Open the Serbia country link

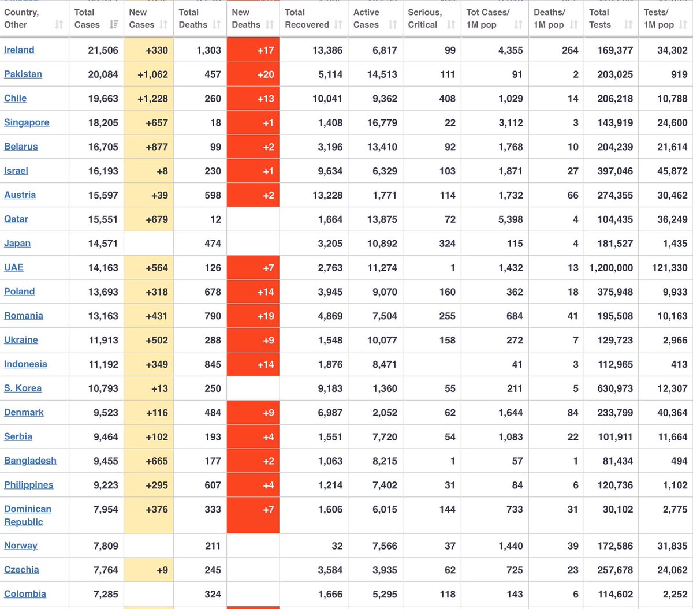(18, 437)
